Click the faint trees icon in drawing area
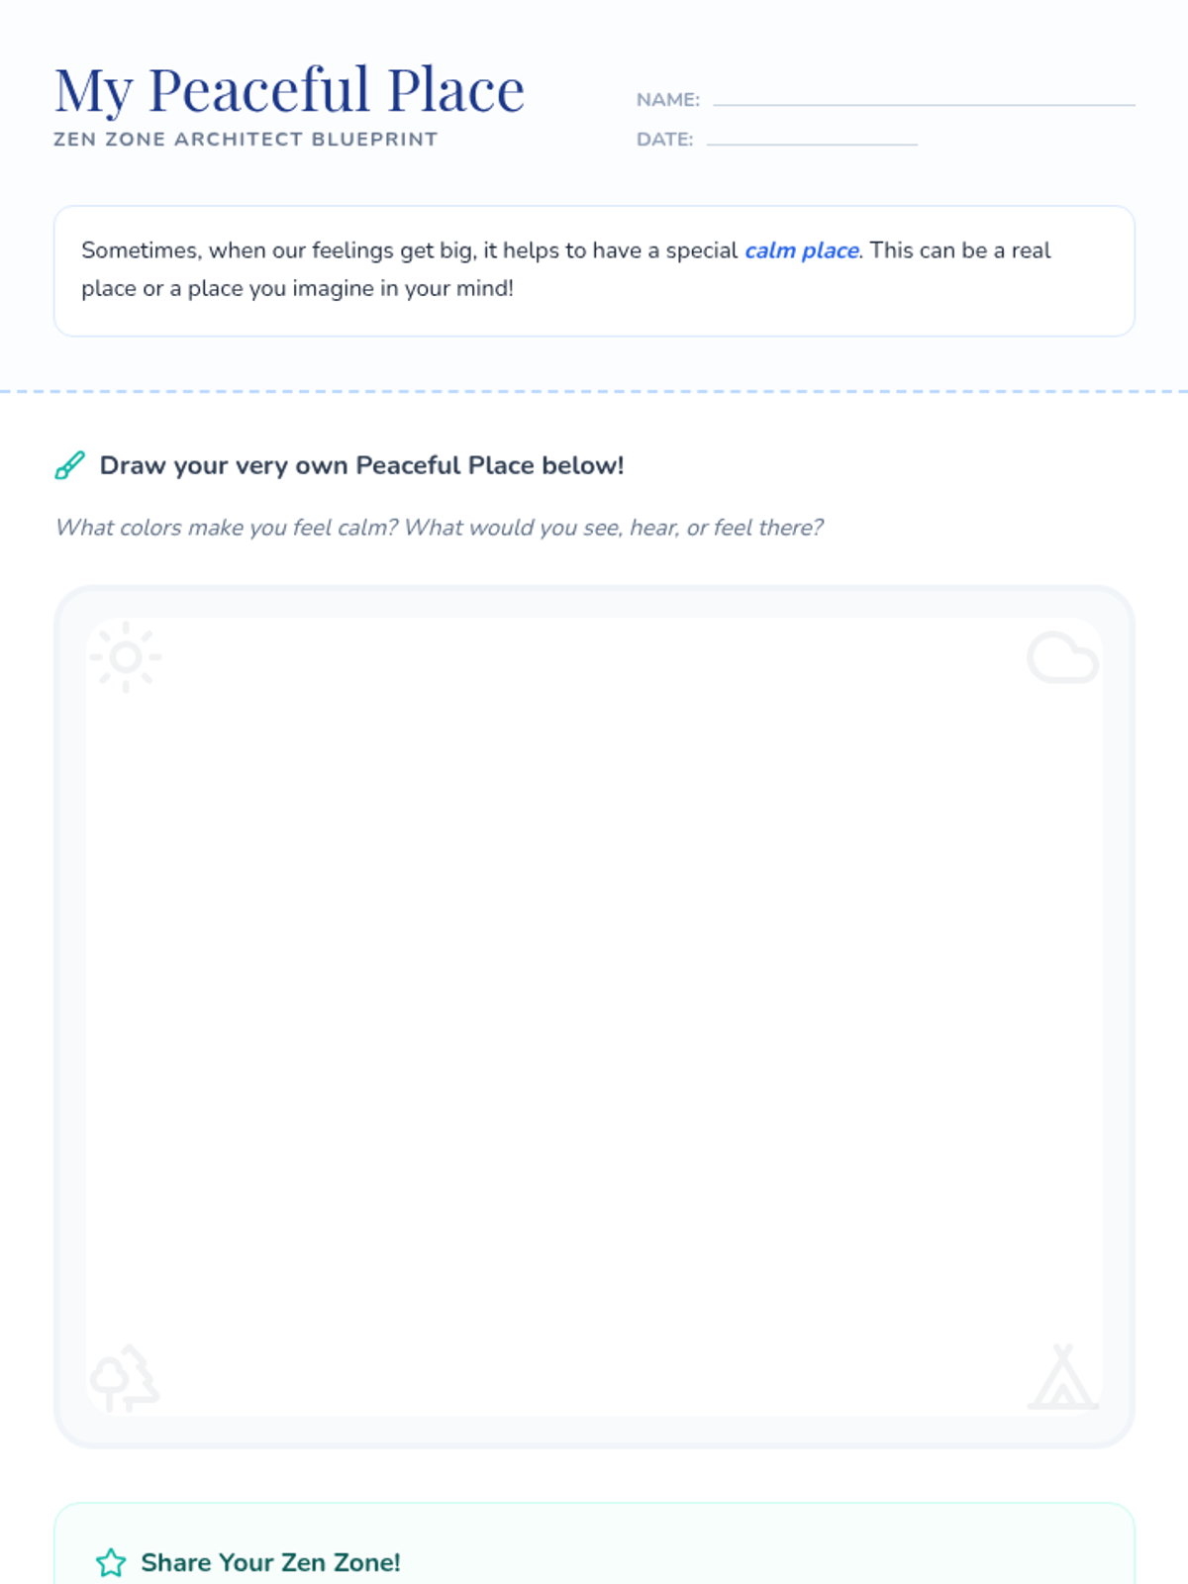 click(x=125, y=1377)
